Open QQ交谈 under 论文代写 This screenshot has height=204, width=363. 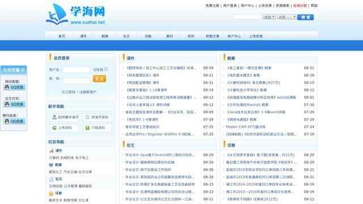pos(14,104)
